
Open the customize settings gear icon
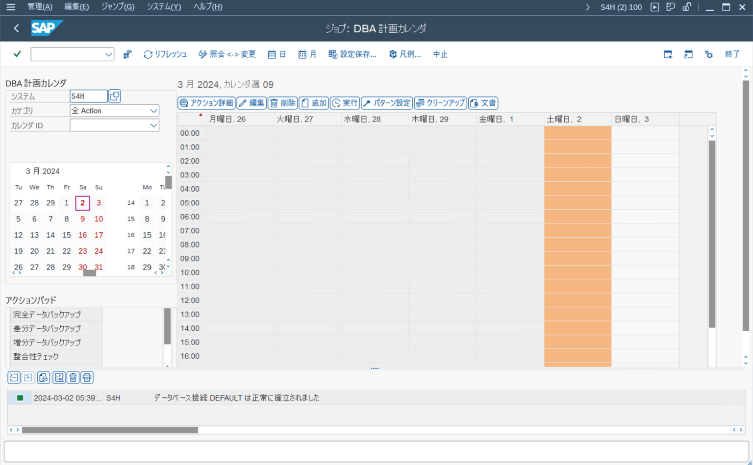pos(708,54)
